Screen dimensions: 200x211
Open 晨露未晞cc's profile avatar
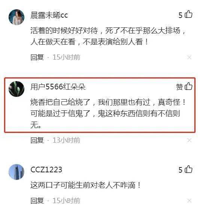16,17
